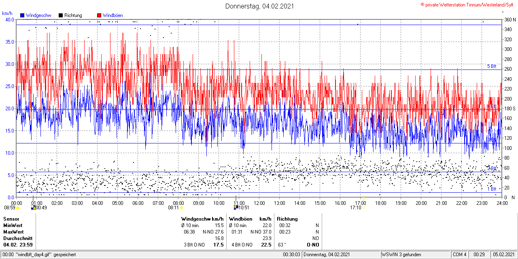Click the 360 N direction axis label
Image resolution: width=518 pixels, height=259 pixels.
(510, 20)
